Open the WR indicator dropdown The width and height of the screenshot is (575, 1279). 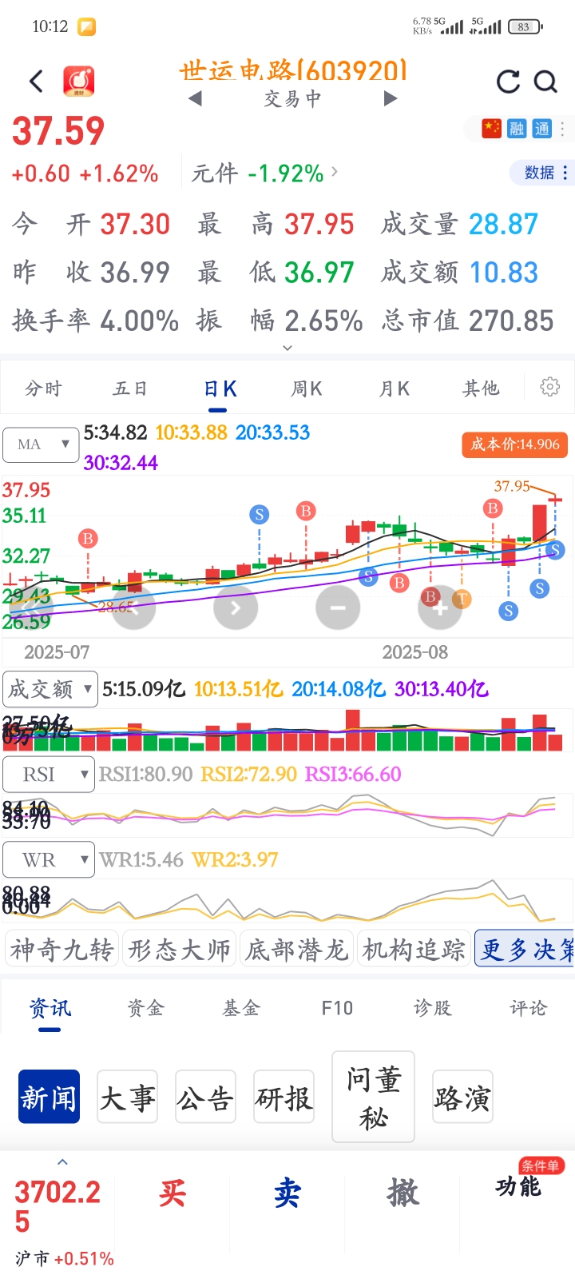[x=48, y=860]
